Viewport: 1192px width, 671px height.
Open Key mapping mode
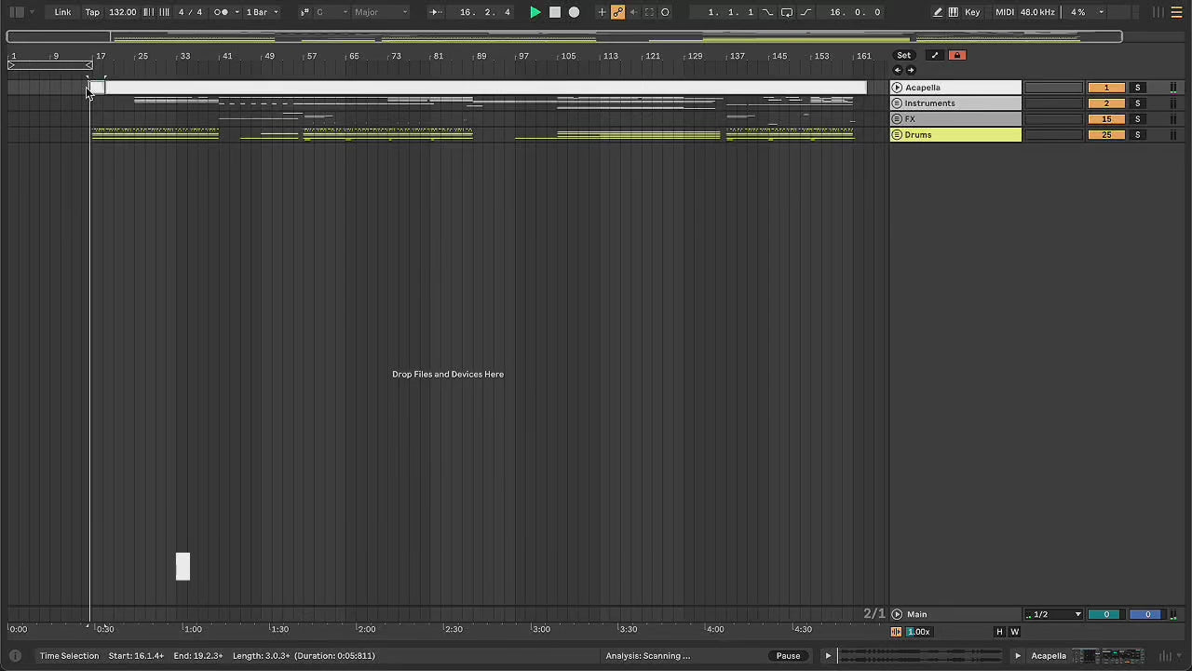coord(972,12)
